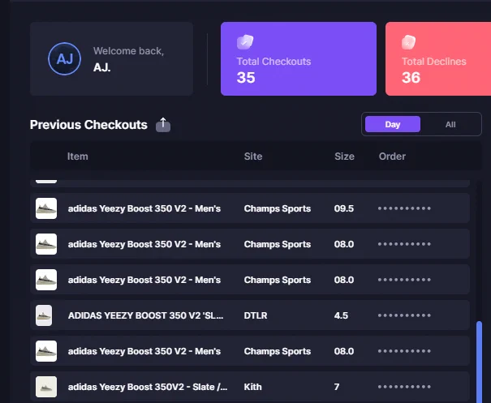Viewport: 491px width, 403px height.
Task: Reveal hidden order number in 09.5 row
Action: pos(404,208)
